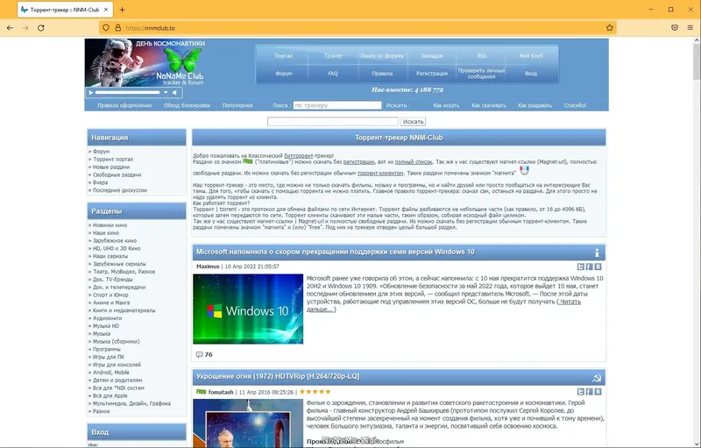This screenshot has height=448, width=701.
Task: Open Pocket save icon in toolbar
Action: [675, 28]
